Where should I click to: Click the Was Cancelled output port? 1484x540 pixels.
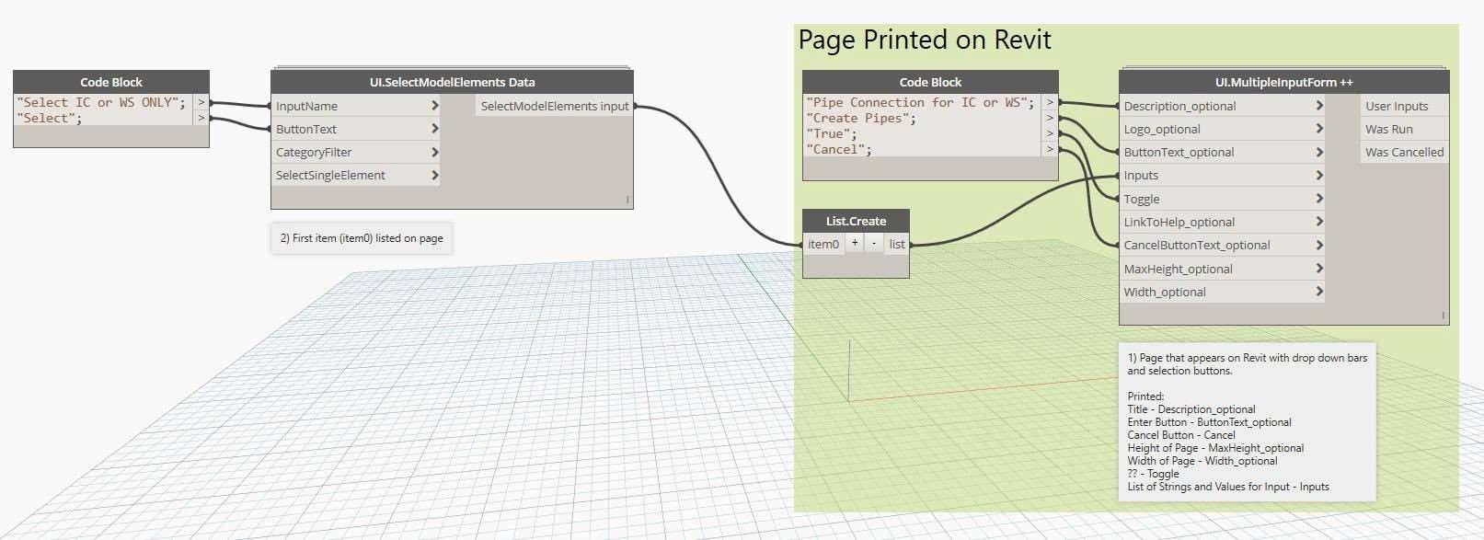(1404, 152)
